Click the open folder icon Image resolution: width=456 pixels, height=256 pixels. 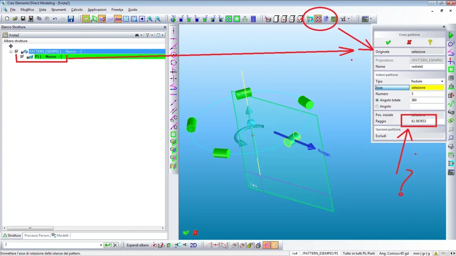(15, 19)
